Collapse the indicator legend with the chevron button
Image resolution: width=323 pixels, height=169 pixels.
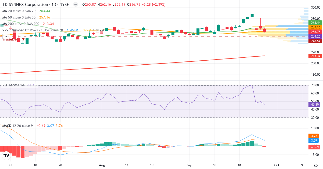pos(6,37)
